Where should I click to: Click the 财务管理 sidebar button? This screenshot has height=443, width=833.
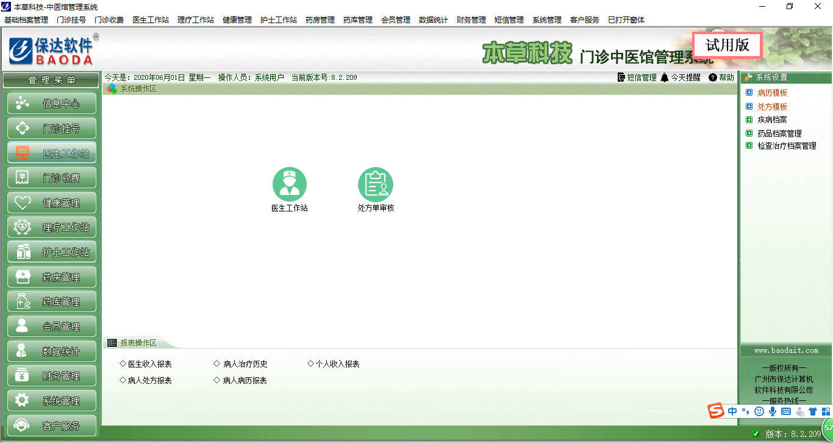click(52, 376)
